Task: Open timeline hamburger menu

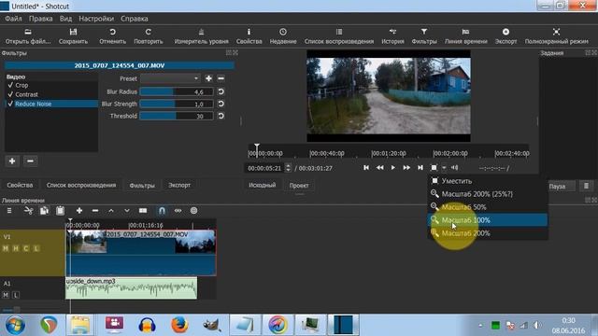Action: (x=9, y=211)
